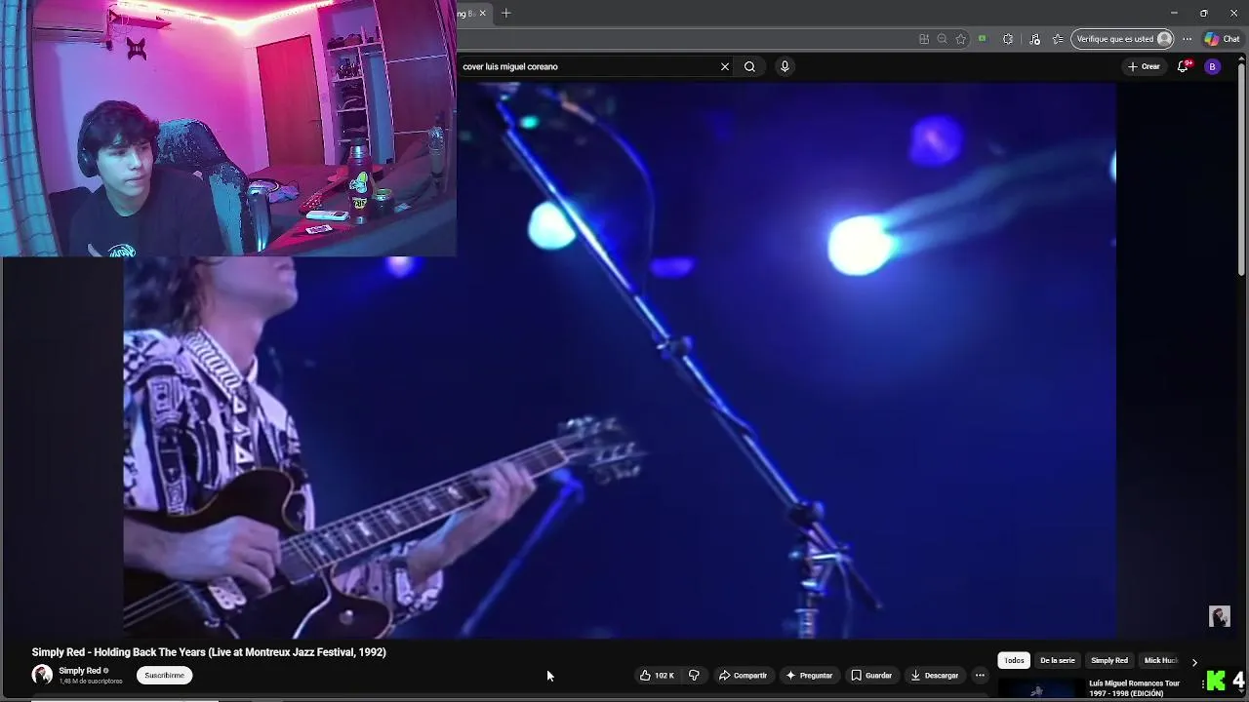
Task: Click the small channel watermark thumbnail in player
Action: coord(1220,616)
